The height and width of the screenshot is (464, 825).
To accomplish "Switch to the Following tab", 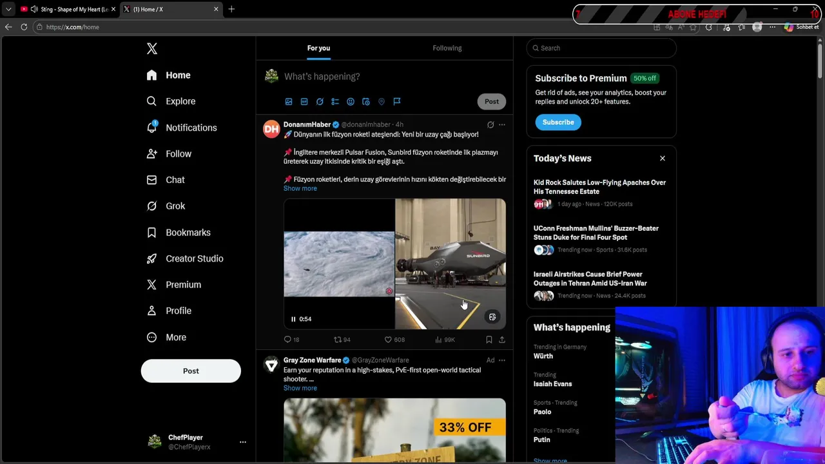I will pos(447,48).
